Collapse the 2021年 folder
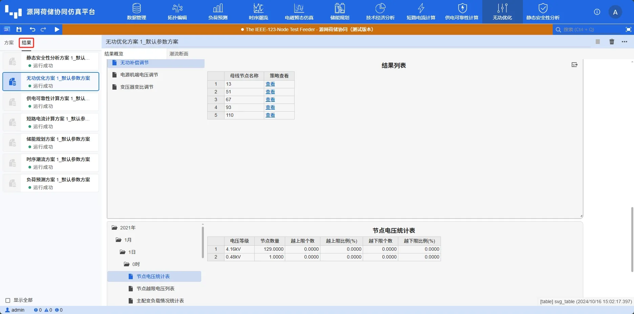Image resolution: width=634 pixels, height=314 pixels. (x=114, y=228)
